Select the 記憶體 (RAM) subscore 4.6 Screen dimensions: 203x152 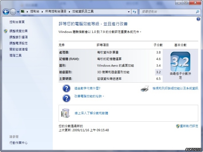pyautogui.click(x=158, y=59)
